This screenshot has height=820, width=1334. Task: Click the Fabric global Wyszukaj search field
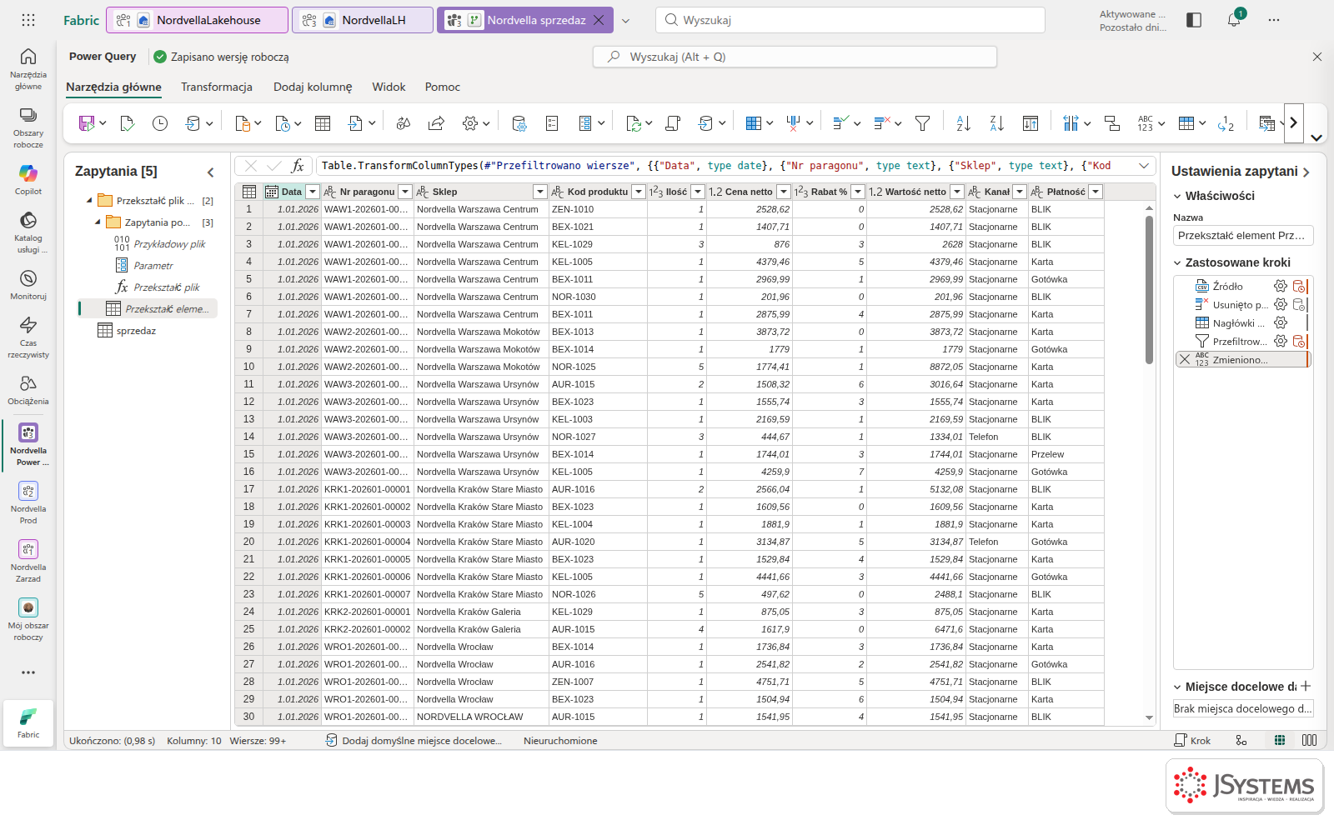click(850, 20)
